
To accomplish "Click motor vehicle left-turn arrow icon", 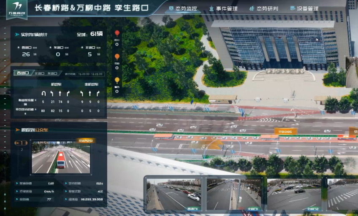I will 52,93.
